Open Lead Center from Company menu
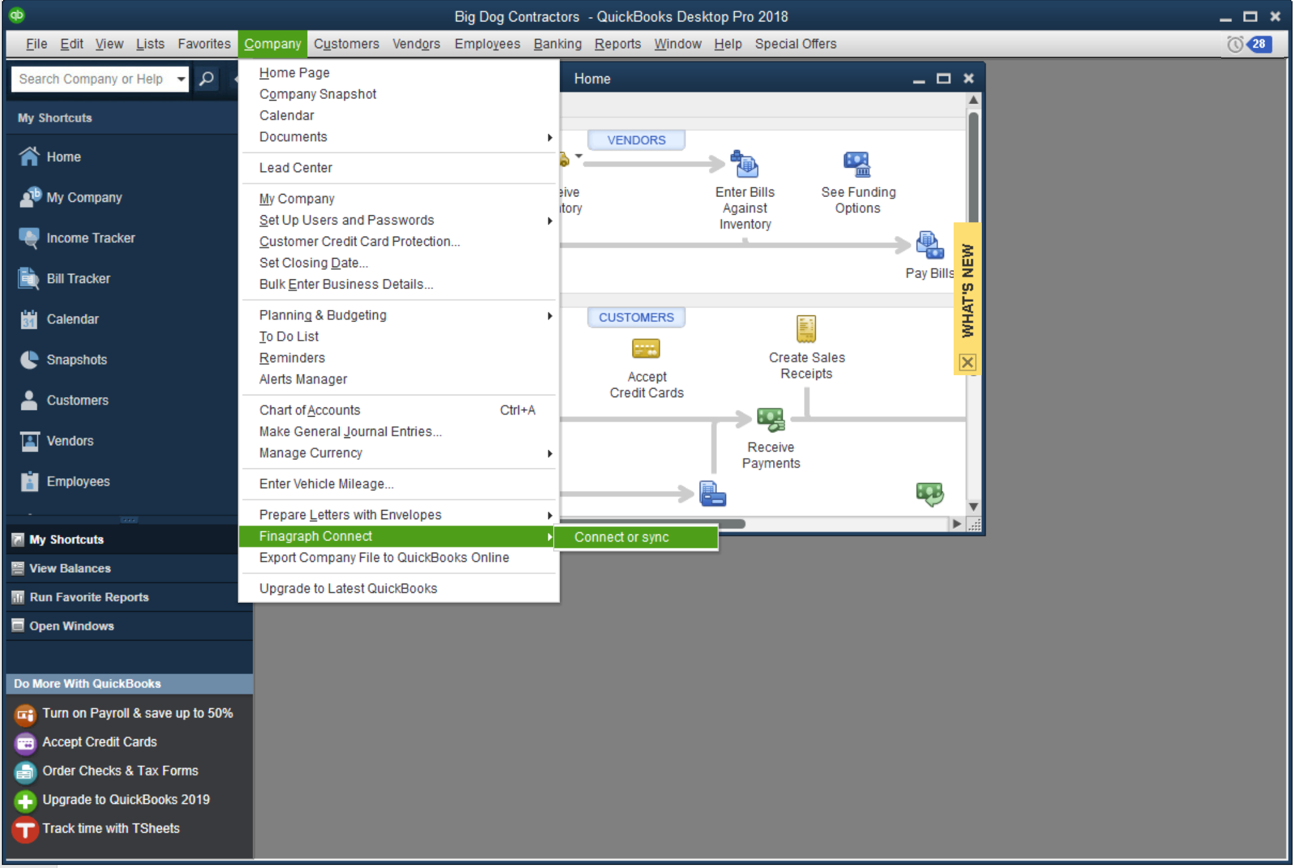The height and width of the screenshot is (868, 1295). (398, 168)
